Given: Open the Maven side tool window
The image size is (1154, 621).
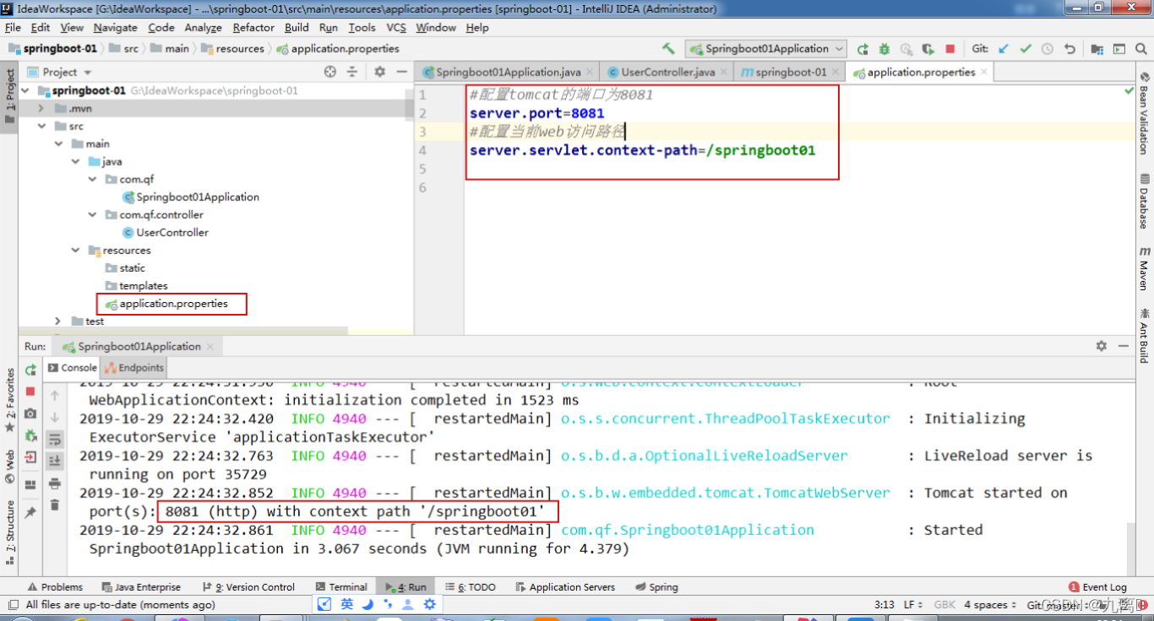Looking at the screenshot, I should point(1145,268).
